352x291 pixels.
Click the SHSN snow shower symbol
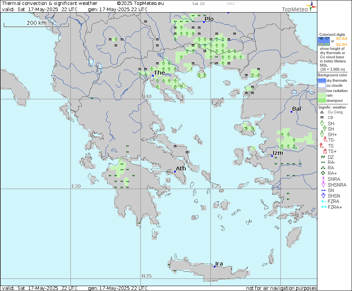[x=323, y=196]
